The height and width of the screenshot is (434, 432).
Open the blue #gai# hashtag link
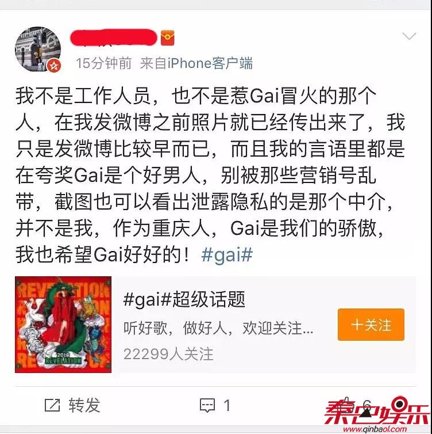227,254
